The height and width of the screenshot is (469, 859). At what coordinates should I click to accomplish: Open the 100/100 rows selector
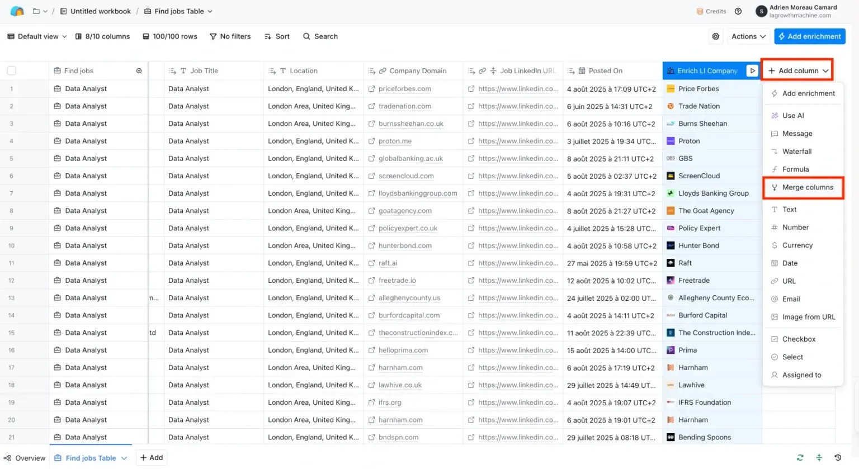coord(170,36)
